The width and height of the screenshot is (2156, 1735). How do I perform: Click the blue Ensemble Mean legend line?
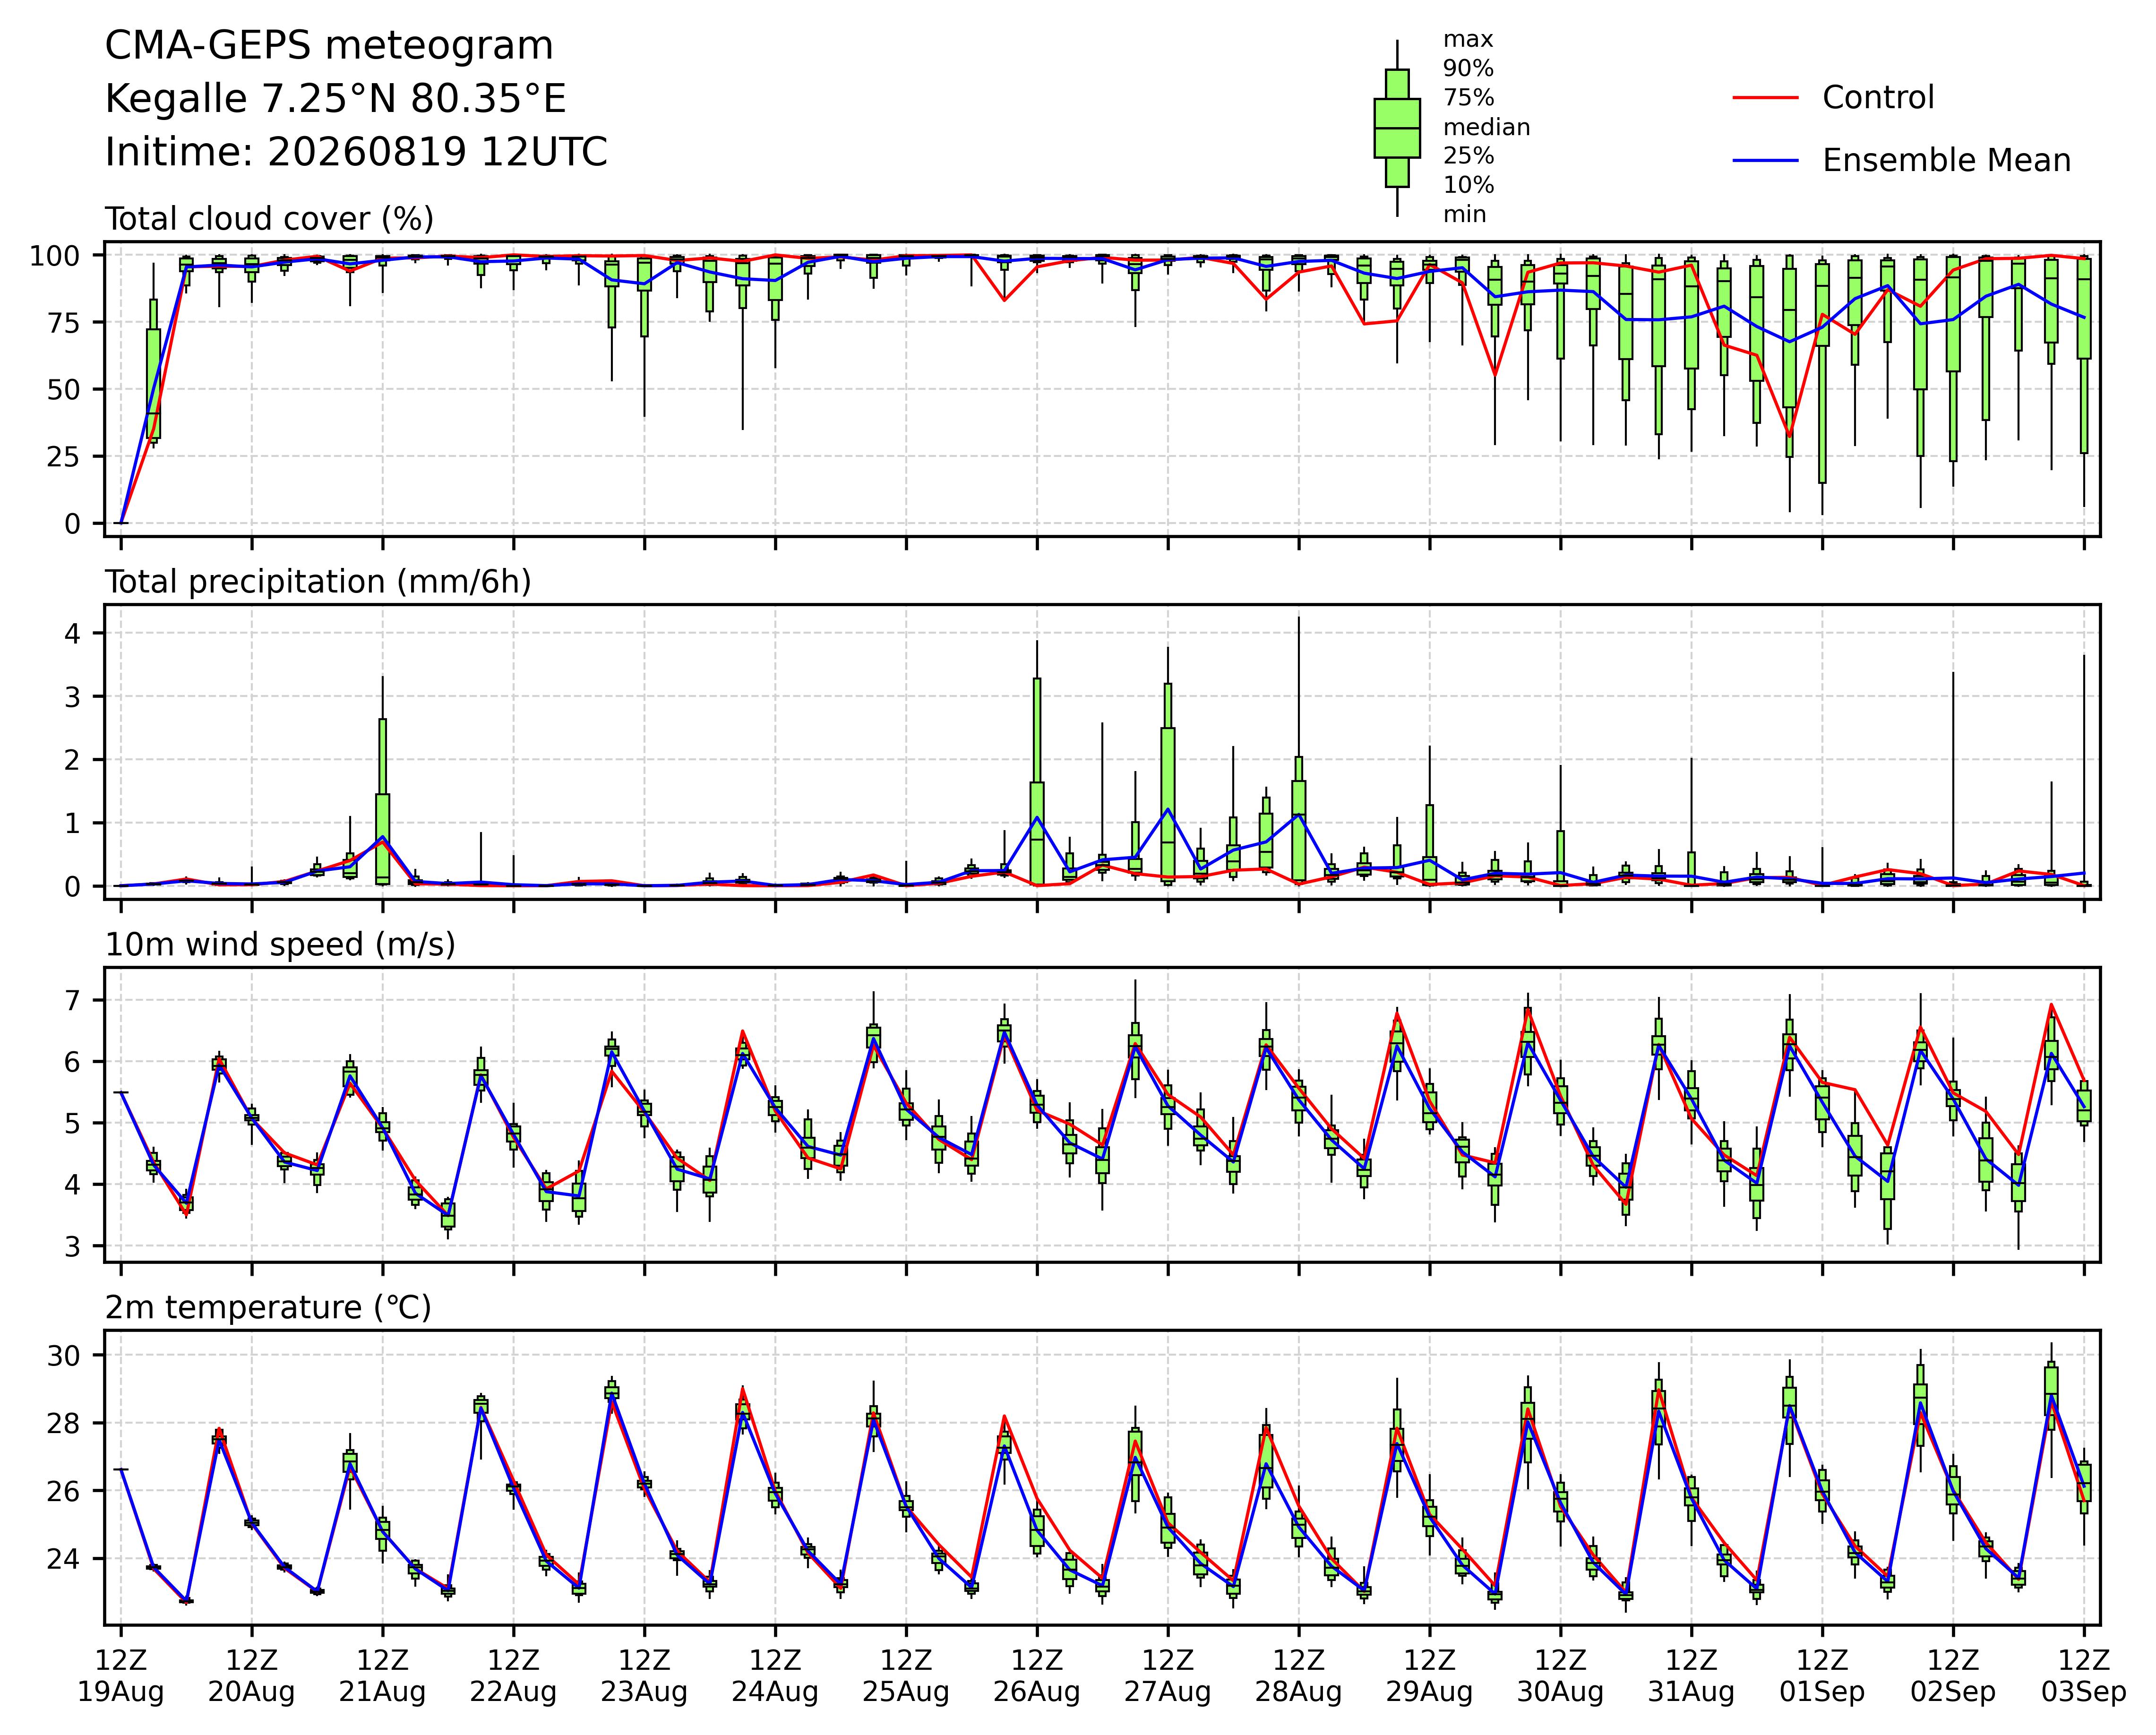(1766, 161)
